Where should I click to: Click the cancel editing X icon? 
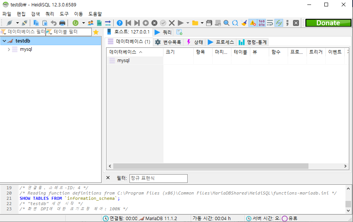tap(172, 23)
